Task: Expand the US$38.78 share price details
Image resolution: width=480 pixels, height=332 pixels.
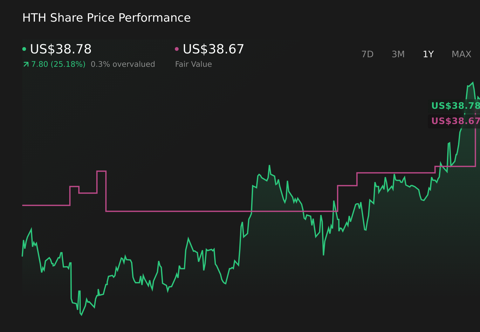Action: [x=61, y=49]
